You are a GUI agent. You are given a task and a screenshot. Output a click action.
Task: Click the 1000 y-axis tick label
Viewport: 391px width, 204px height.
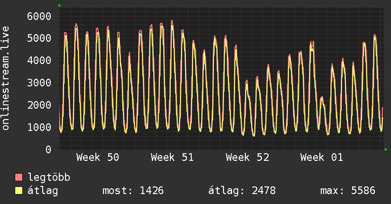pyautogui.click(x=38, y=128)
